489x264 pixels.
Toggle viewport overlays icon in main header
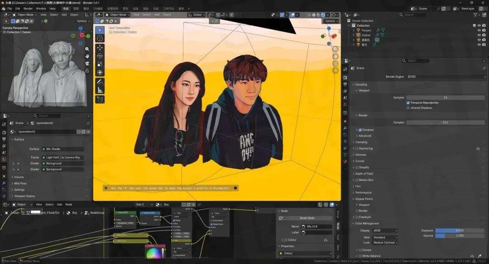293,15
